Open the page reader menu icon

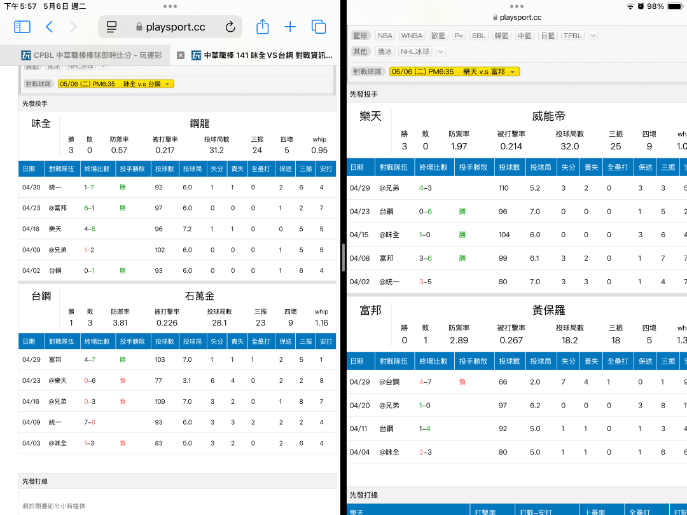[x=112, y=27]
